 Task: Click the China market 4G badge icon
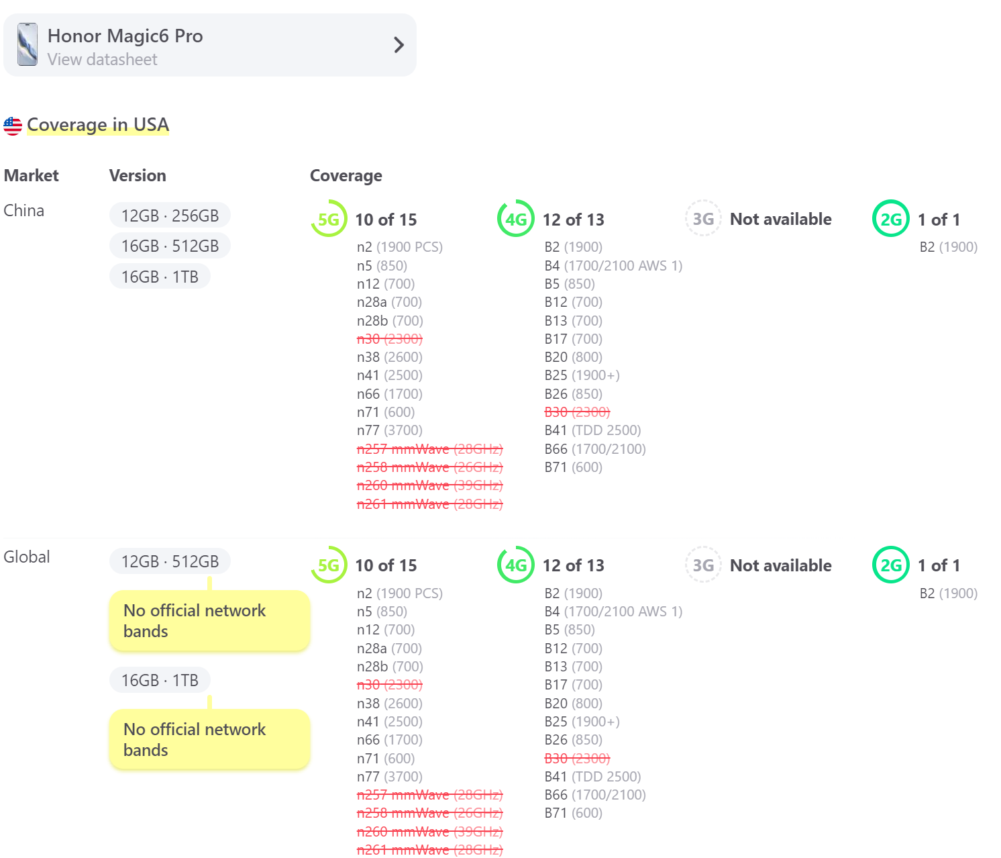click(x=516, y=219)
